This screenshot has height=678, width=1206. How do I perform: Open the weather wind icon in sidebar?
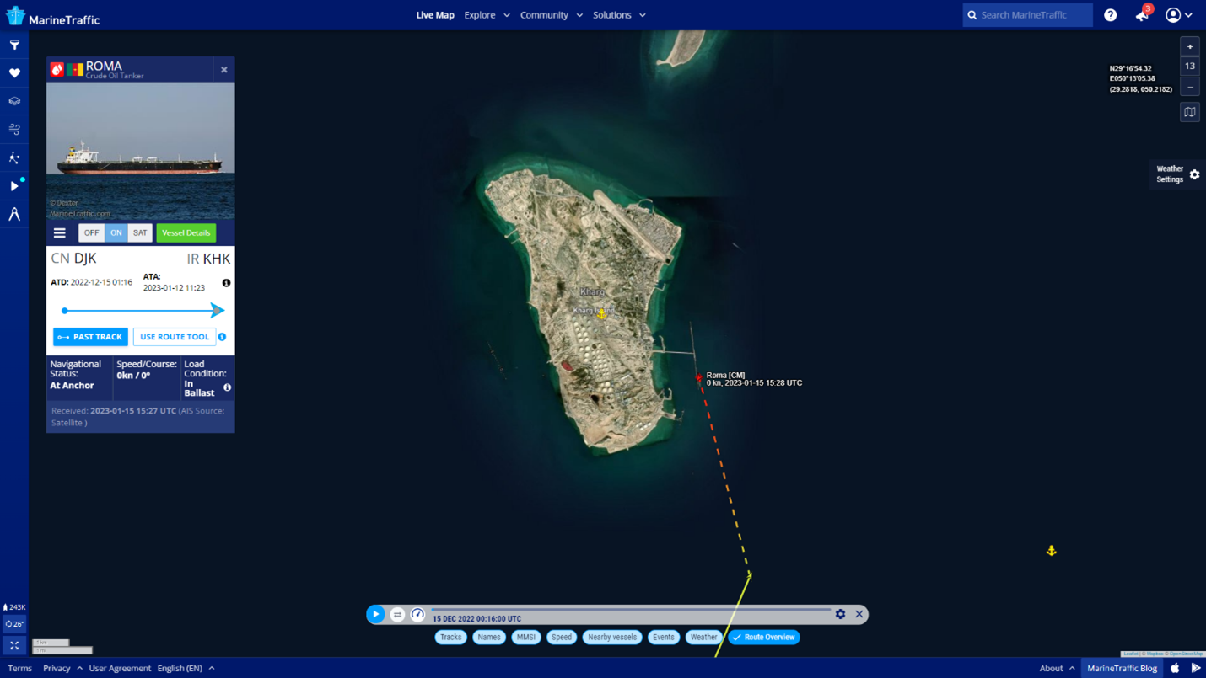coord(14,130)
